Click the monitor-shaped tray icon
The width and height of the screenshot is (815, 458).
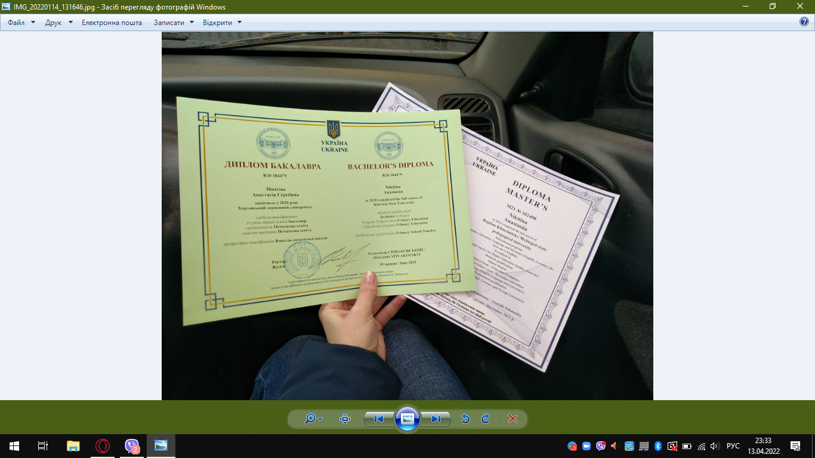644,446
